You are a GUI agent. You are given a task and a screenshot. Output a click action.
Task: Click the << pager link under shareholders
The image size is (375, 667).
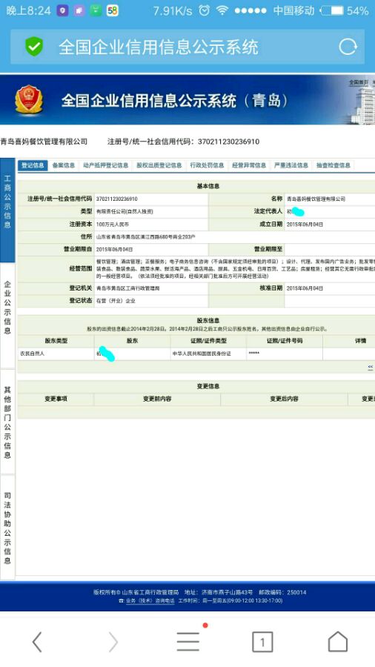(371, 367)
